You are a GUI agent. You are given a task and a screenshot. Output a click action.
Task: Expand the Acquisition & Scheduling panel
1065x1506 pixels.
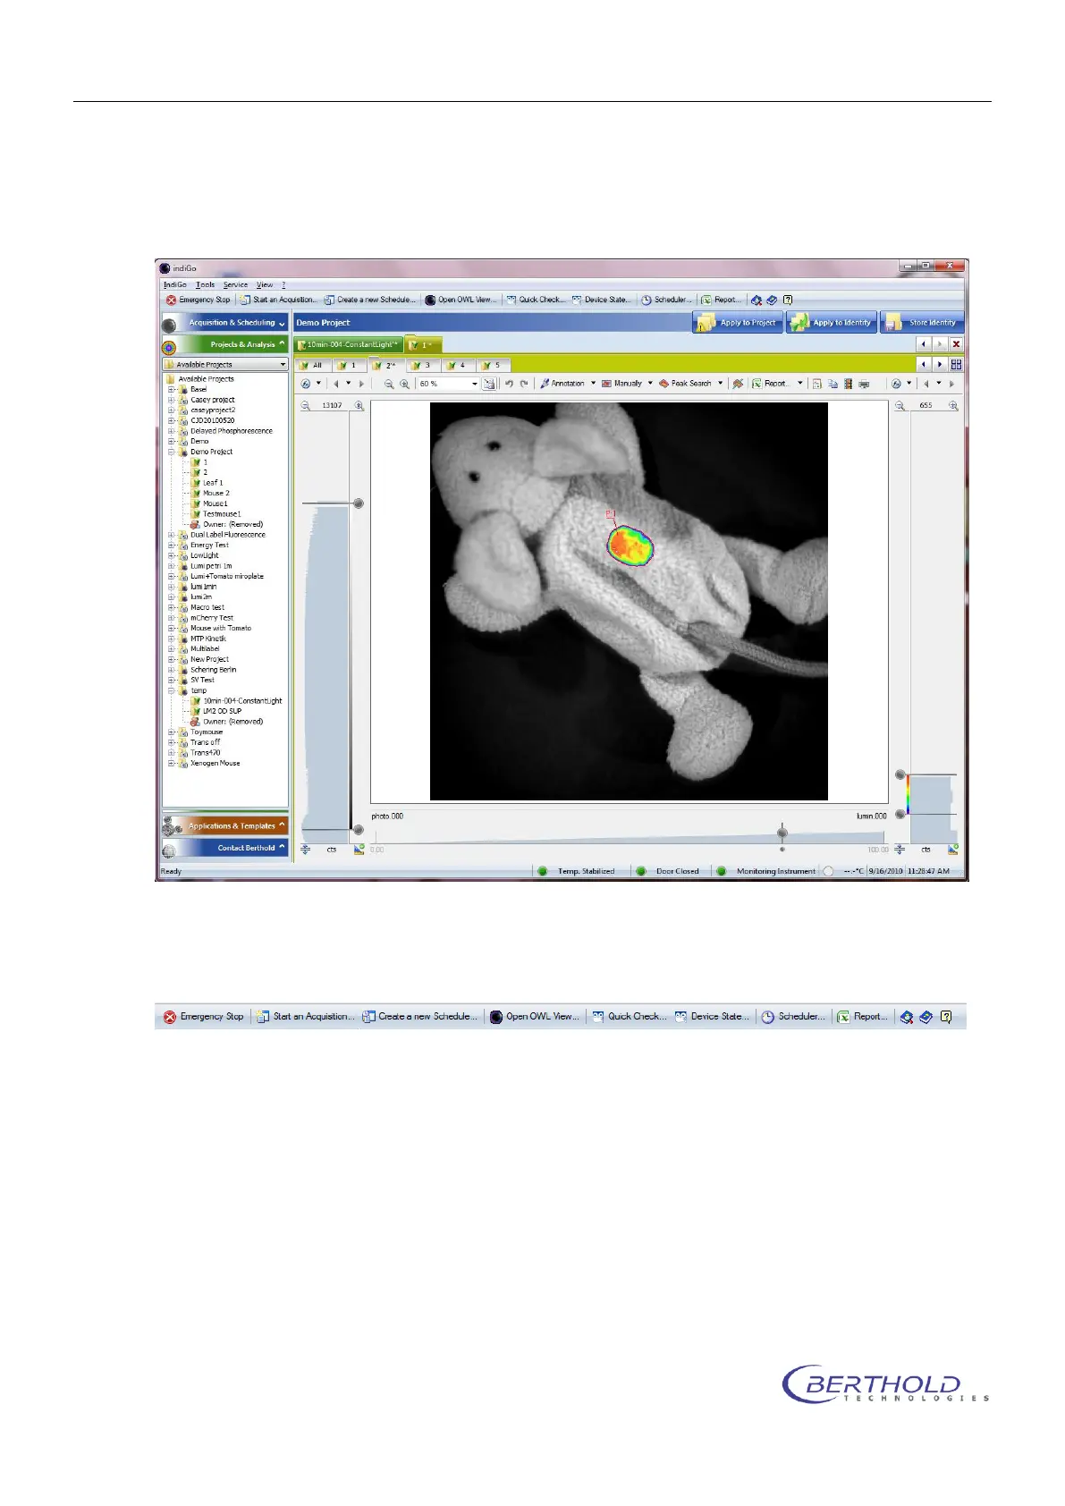225,323
